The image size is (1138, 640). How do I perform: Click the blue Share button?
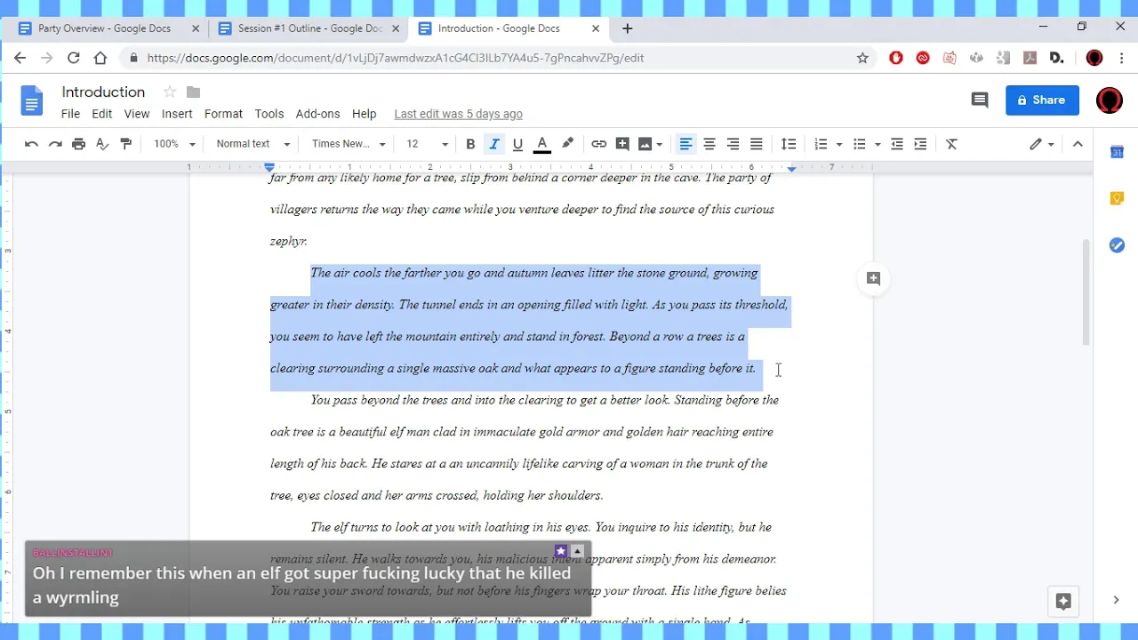tap(1042, 100)
